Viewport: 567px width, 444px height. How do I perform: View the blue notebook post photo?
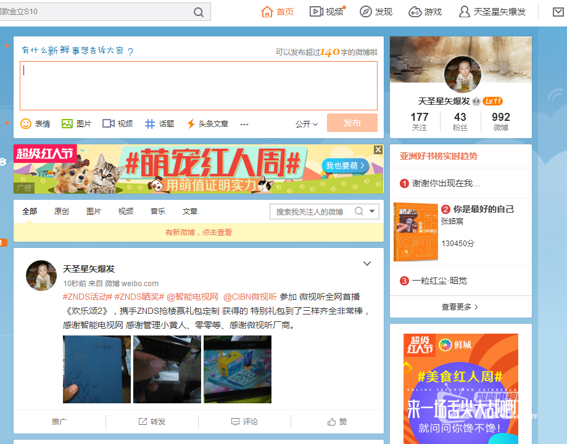96,369
